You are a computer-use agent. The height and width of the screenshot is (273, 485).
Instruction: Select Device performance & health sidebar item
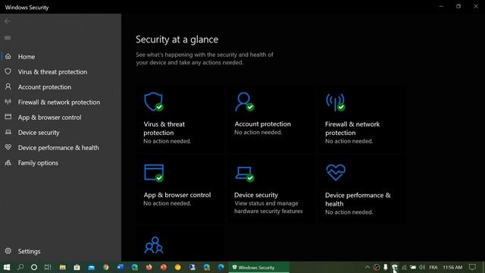(61, 148)
